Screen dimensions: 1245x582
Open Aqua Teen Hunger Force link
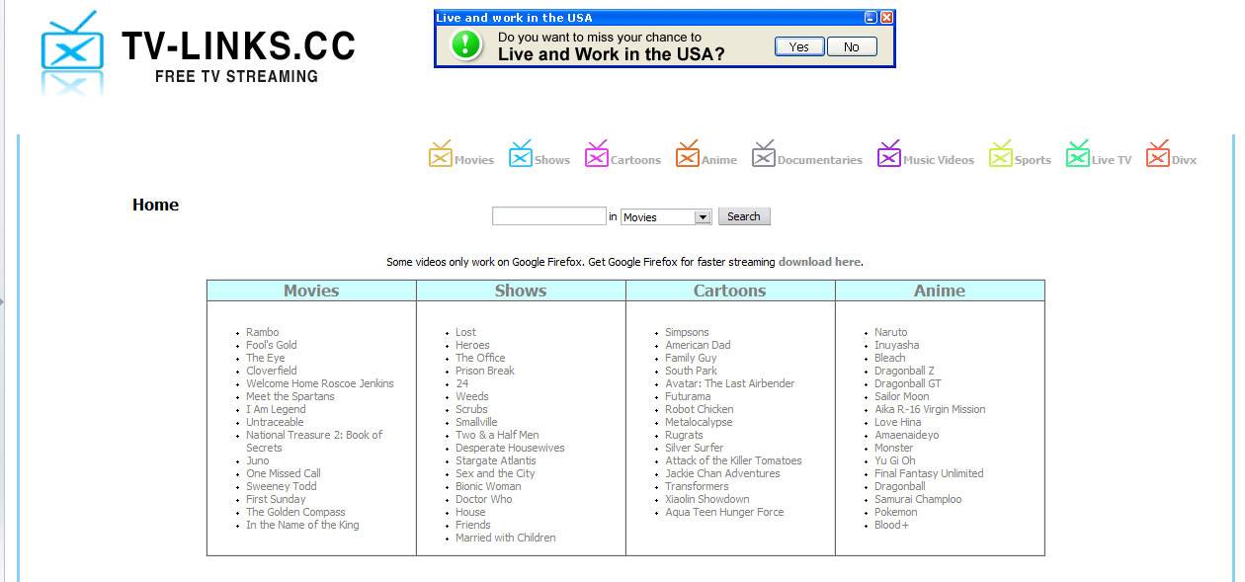pos(724,512)
